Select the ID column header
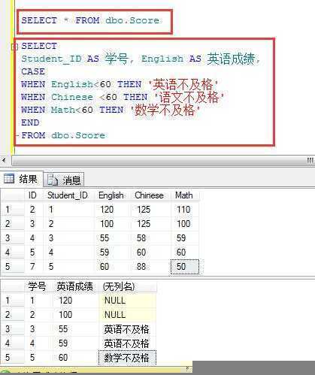The image size is (315, 375). pos(32,195)
